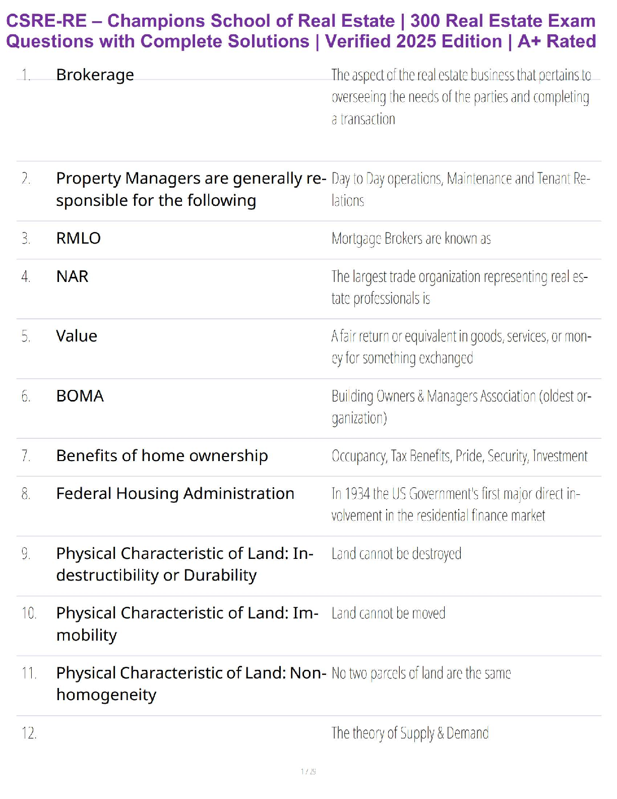Click "Mortgage Brokers are known as" definition
Viewport: 617px width, 799px height.
tap(411, 239)
